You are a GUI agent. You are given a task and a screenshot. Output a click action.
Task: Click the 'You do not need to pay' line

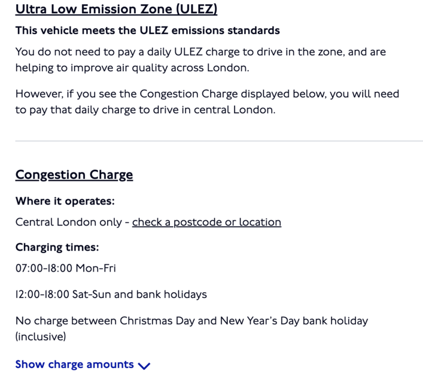(200, 52)
